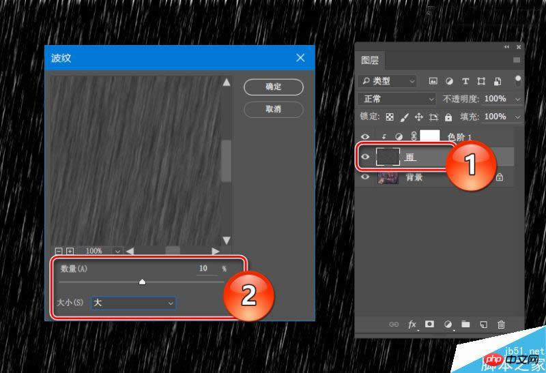The image size is (546, 373).
Task: Click the 取消 button to cancel
Action: (273, 108)
